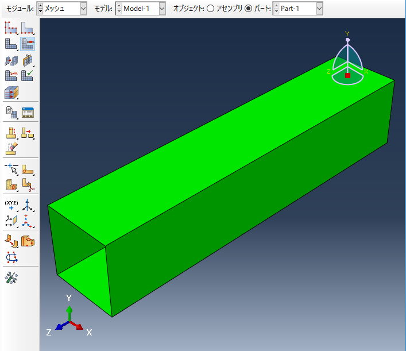Choose the Mesh Part tool
This screenshot has height=351, width=406.
[x=11, y=44]
